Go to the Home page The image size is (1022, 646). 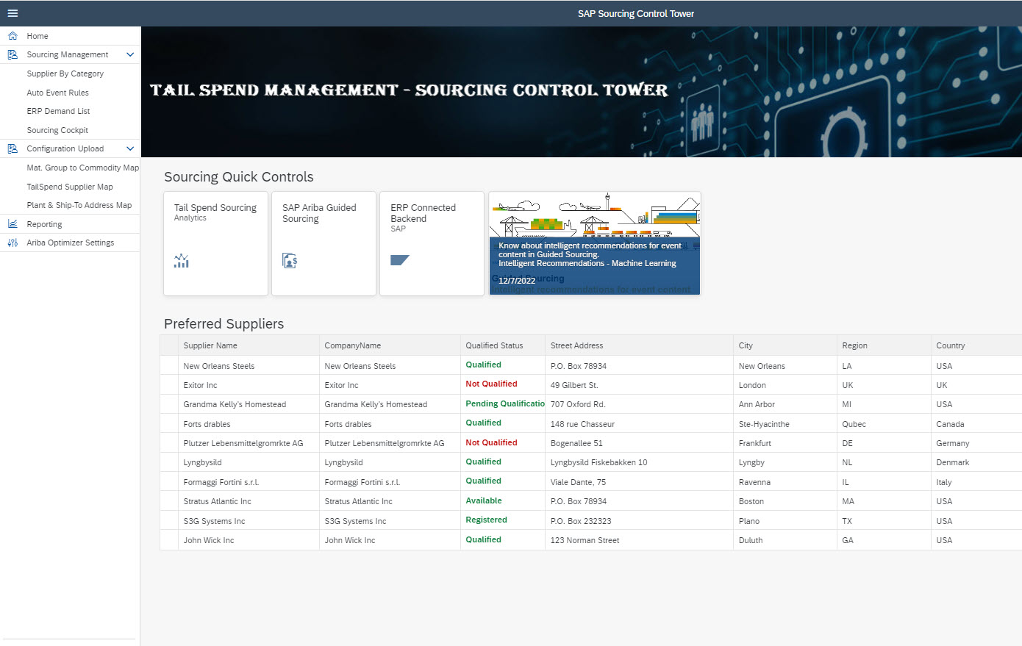(37, 36)
